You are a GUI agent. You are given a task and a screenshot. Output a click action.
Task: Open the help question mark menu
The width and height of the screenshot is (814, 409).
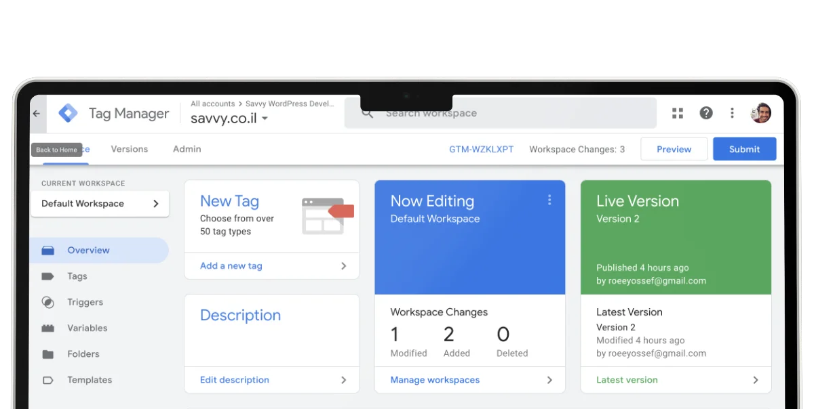point(706,113)
